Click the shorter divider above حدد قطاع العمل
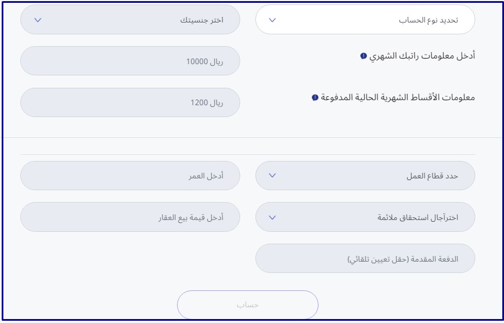This screenshot has width=504, height=323. [x=247, y=155]
